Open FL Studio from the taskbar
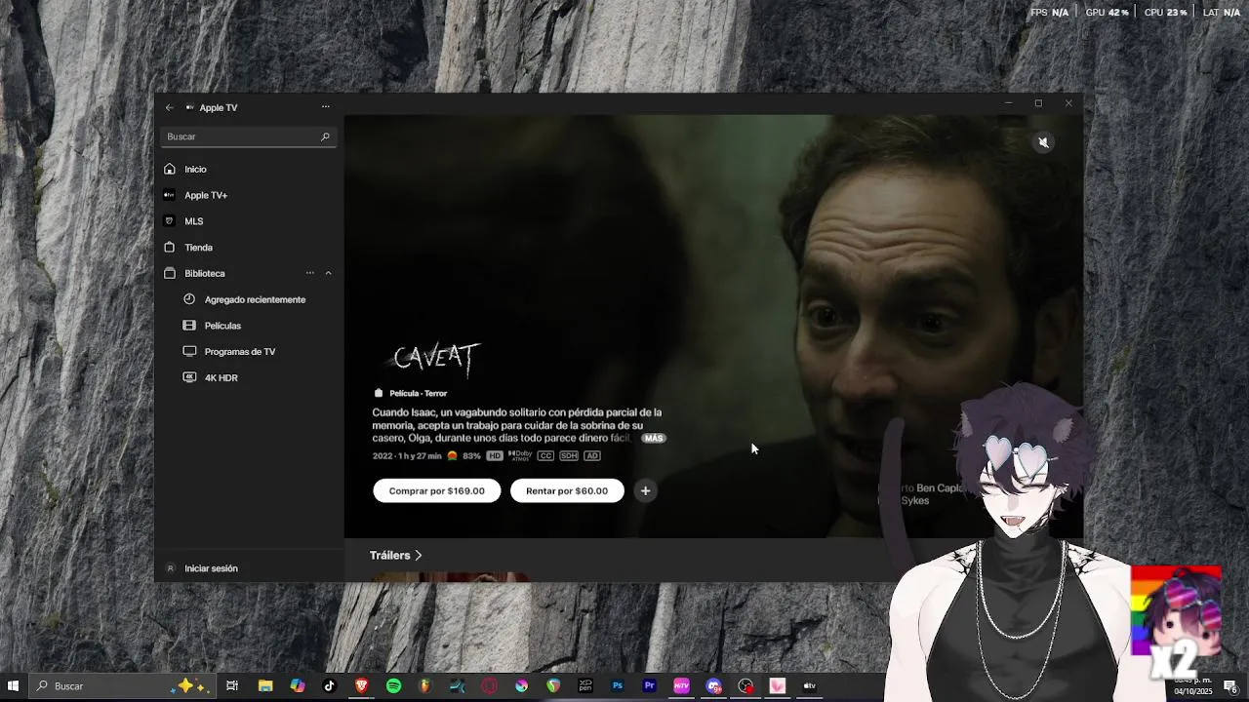 [424, 686]
